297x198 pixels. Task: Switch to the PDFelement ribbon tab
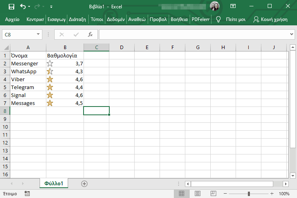click(x=200, y=19)
